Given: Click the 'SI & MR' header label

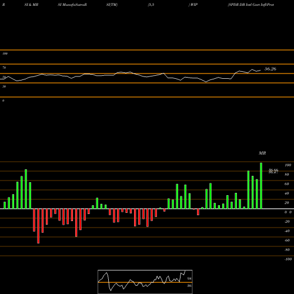Looking at the screenshot, I should pyautogui.click(x=31, y=5).
